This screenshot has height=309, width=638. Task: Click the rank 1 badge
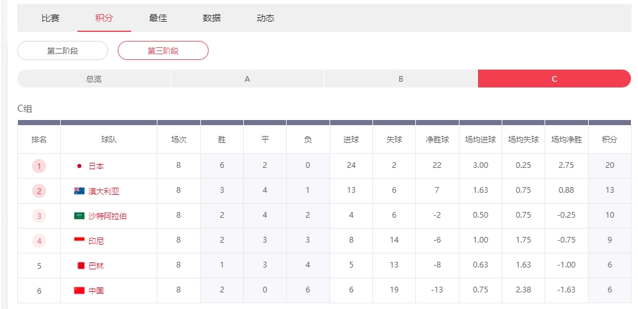39,166
